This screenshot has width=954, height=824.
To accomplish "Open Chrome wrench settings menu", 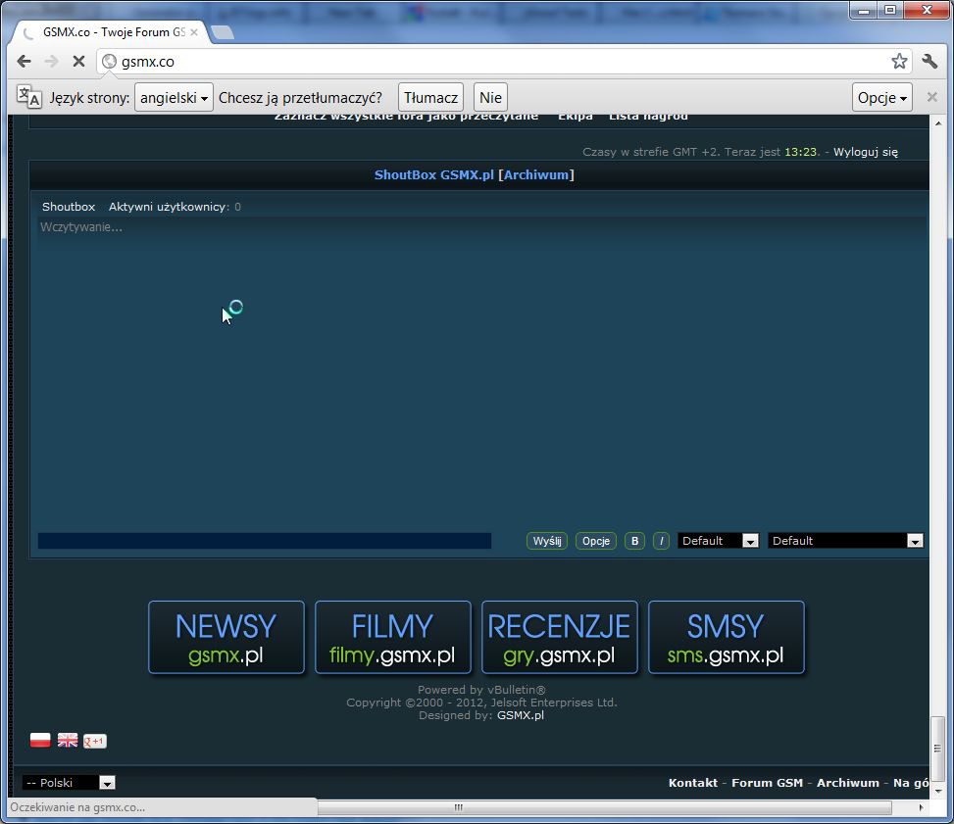I will tap(930, 62).
